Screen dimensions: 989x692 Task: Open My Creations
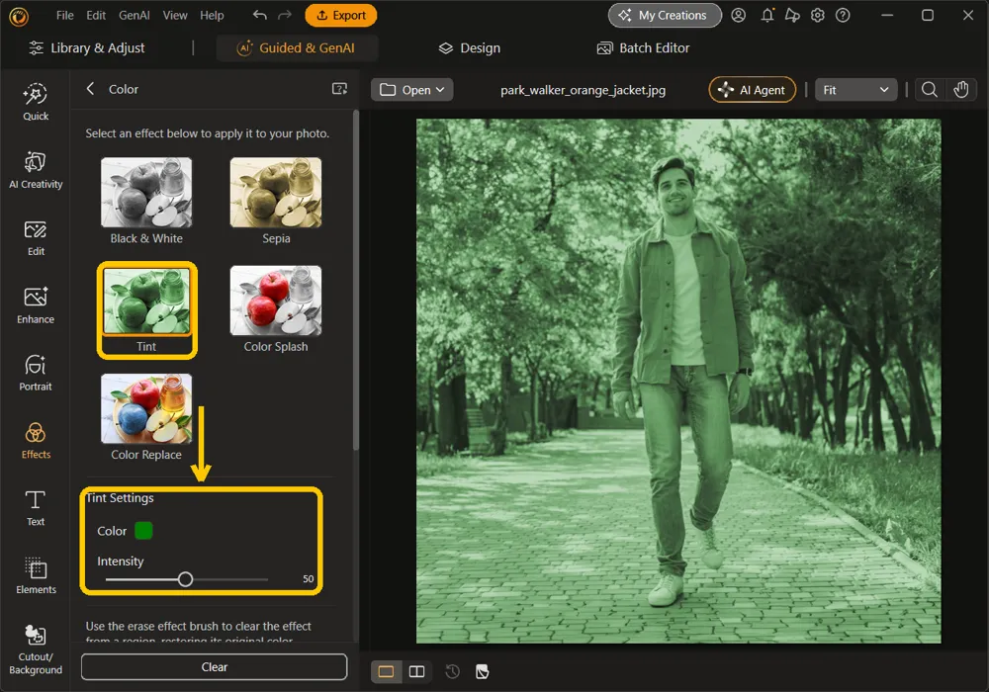click(665, 15)
